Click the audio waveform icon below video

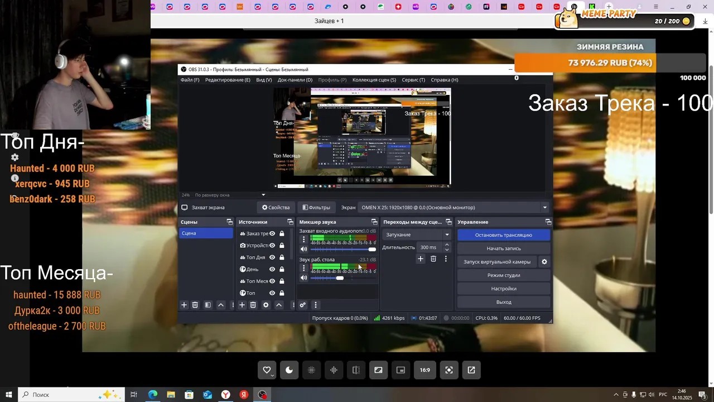point(334,370)
